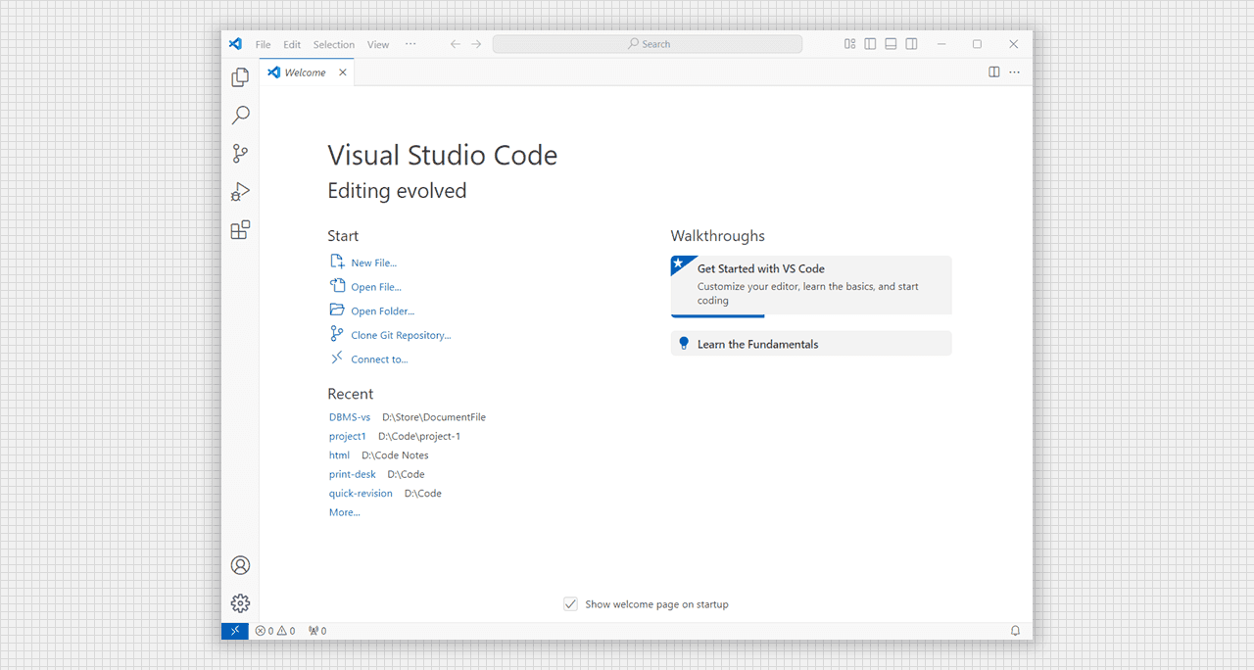Open notifications bell in status bar
Screen dimensions: 1254x670
pyautogui.click(x=1015, y=631)
